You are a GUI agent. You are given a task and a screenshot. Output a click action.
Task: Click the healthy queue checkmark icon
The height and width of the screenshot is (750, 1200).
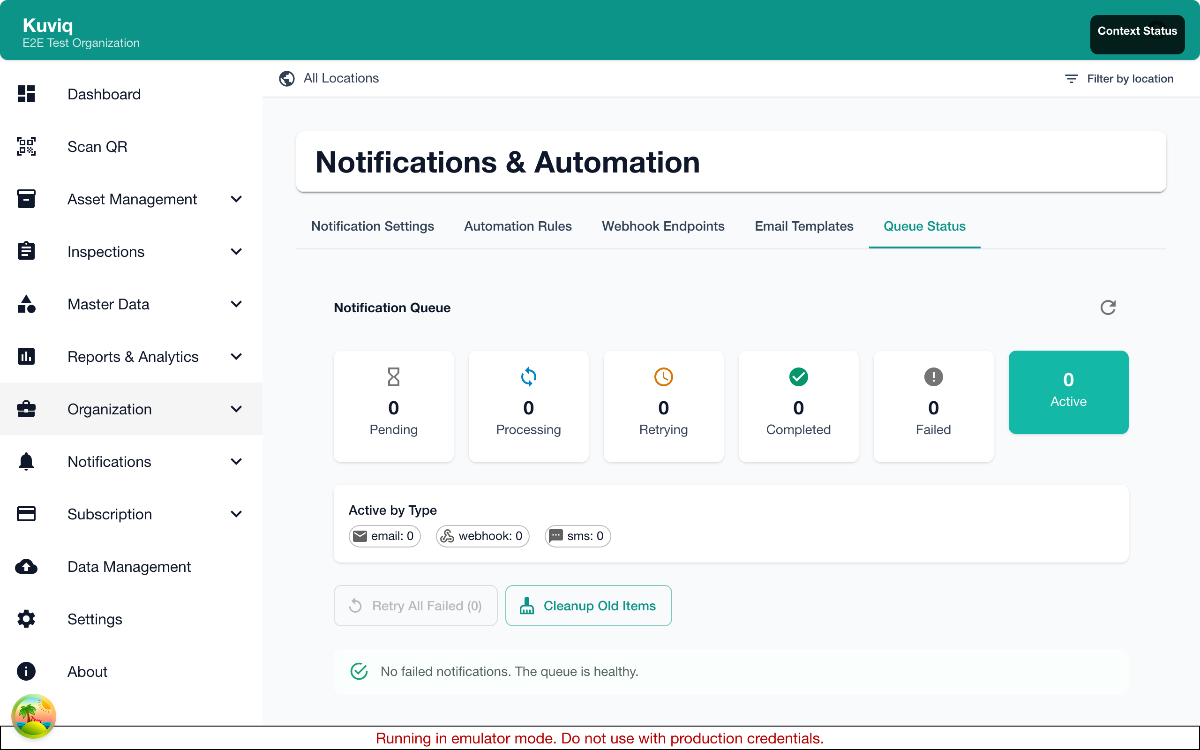click(359, 671)
